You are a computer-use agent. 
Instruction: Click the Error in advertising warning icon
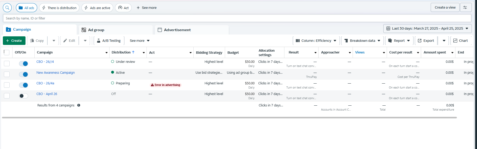point(152,85)
